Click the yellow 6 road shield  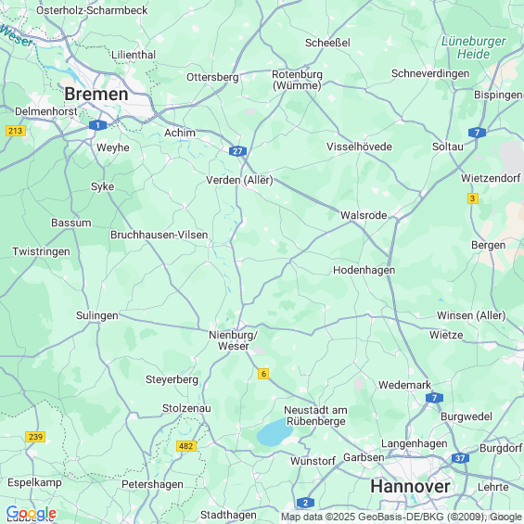tap(263, 374)
